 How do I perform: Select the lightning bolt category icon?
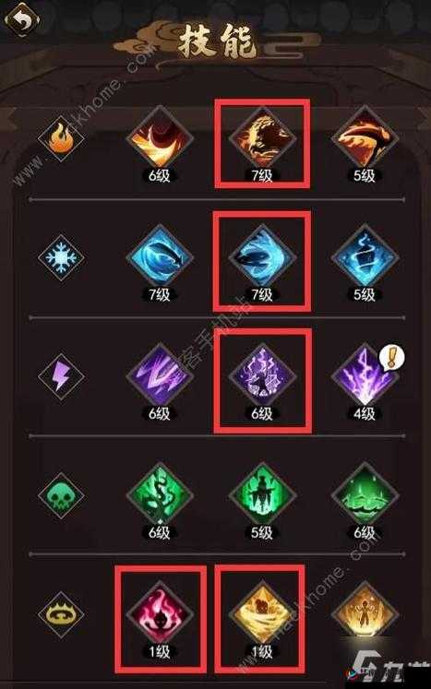coord(61,376)
